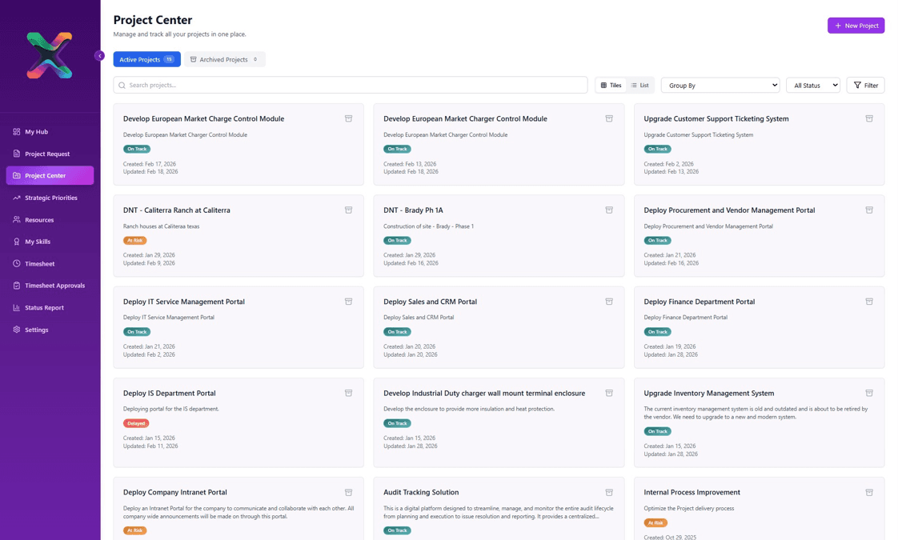Open Settings via the gear icon
Viewport: 898px width, 540px height.
coord(18,329)
